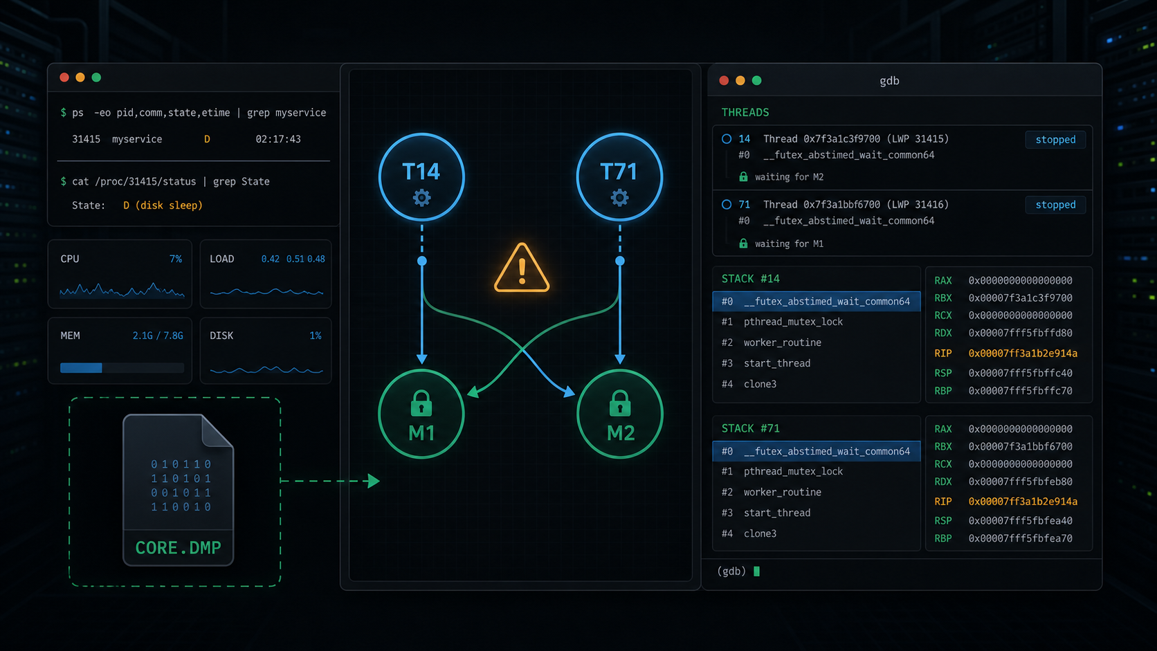Click the gear icon inside T71

point(619,199)
